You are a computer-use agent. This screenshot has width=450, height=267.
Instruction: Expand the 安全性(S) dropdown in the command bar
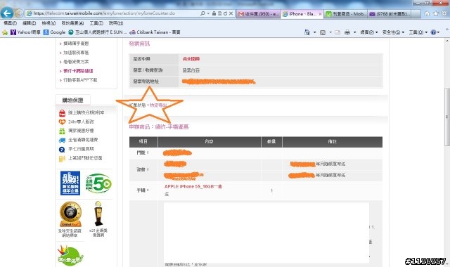point(393,32)
